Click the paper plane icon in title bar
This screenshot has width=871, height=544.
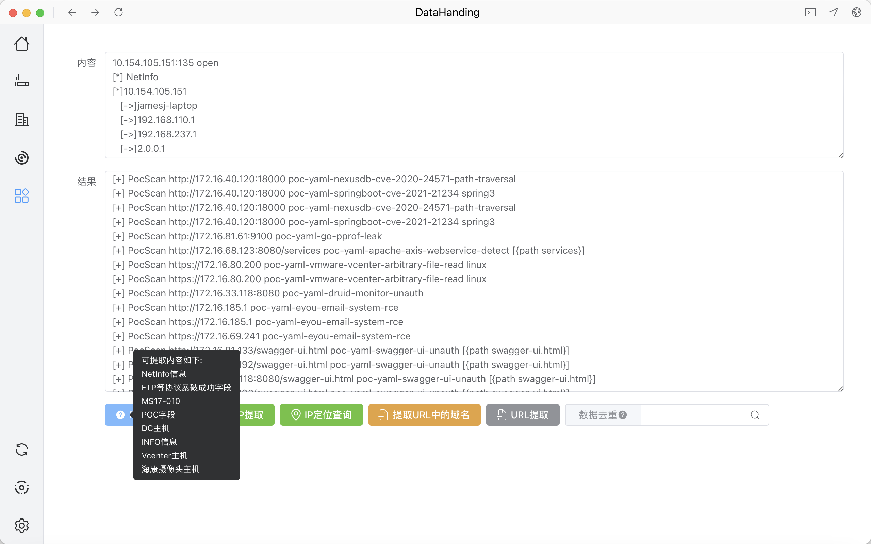(x=834, y=13)
